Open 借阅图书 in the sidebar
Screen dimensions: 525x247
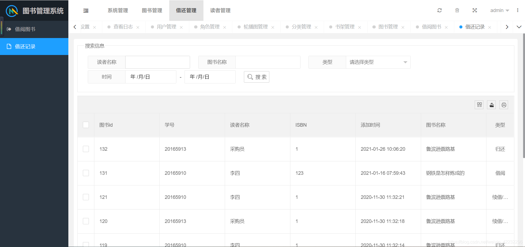[x=34, y=29]
